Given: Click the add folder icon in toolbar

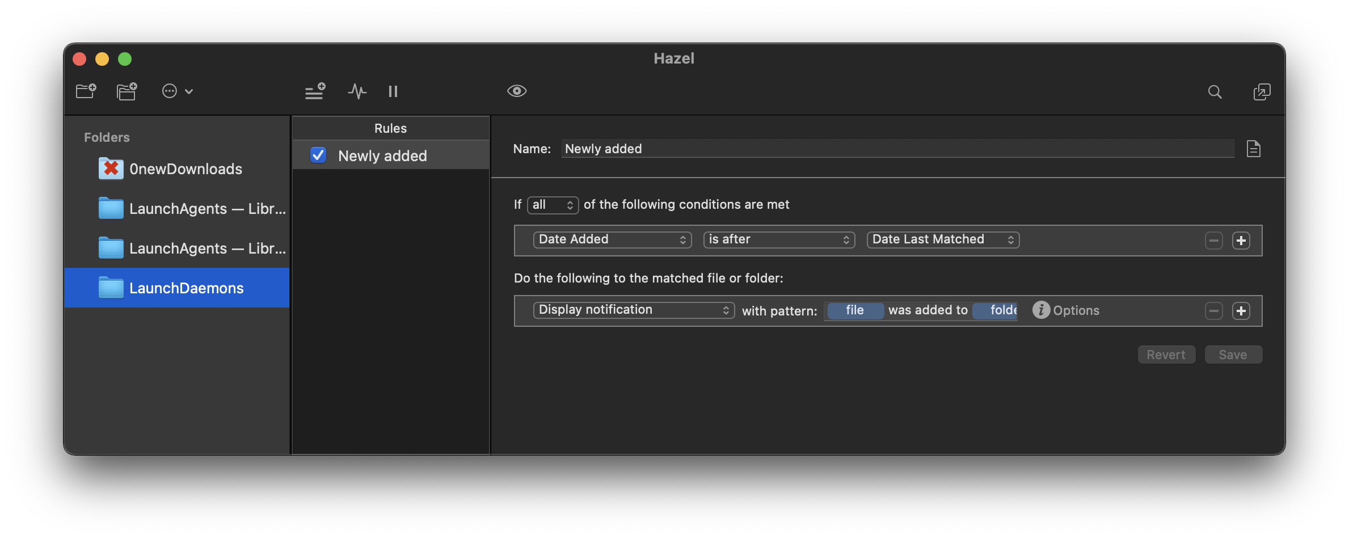Looking at the screenshot, I should click(86, 91).
